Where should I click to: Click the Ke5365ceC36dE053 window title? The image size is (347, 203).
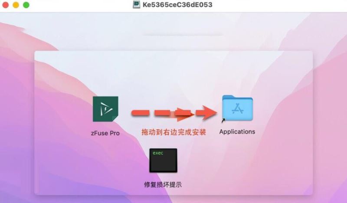(x=177, y=5)
